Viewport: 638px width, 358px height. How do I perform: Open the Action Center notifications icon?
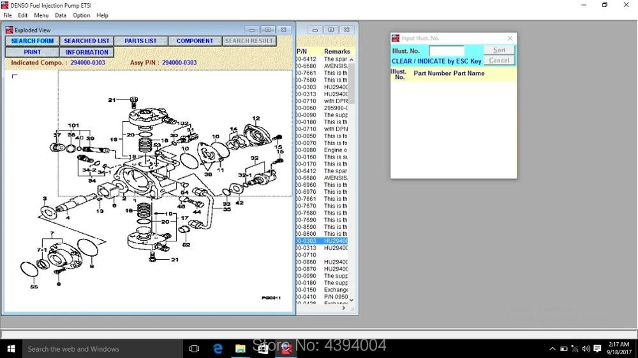(x=597, y=348)
